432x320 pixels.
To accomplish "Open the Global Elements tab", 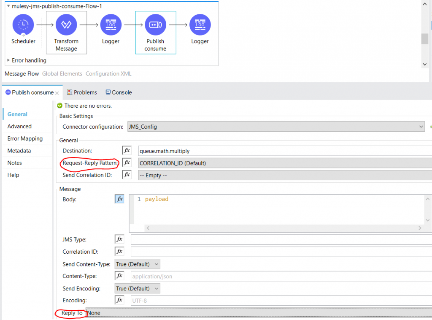I will [x=62, y=73].
